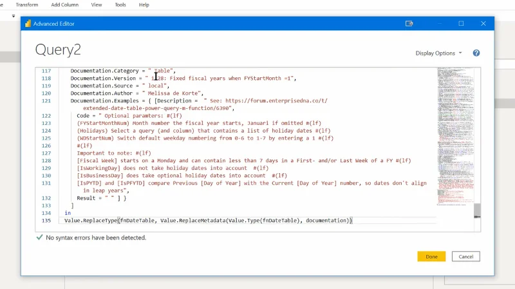Screen dimensions: 515x289
Task: Click the Query2 title heading
Action: point(58,50)
